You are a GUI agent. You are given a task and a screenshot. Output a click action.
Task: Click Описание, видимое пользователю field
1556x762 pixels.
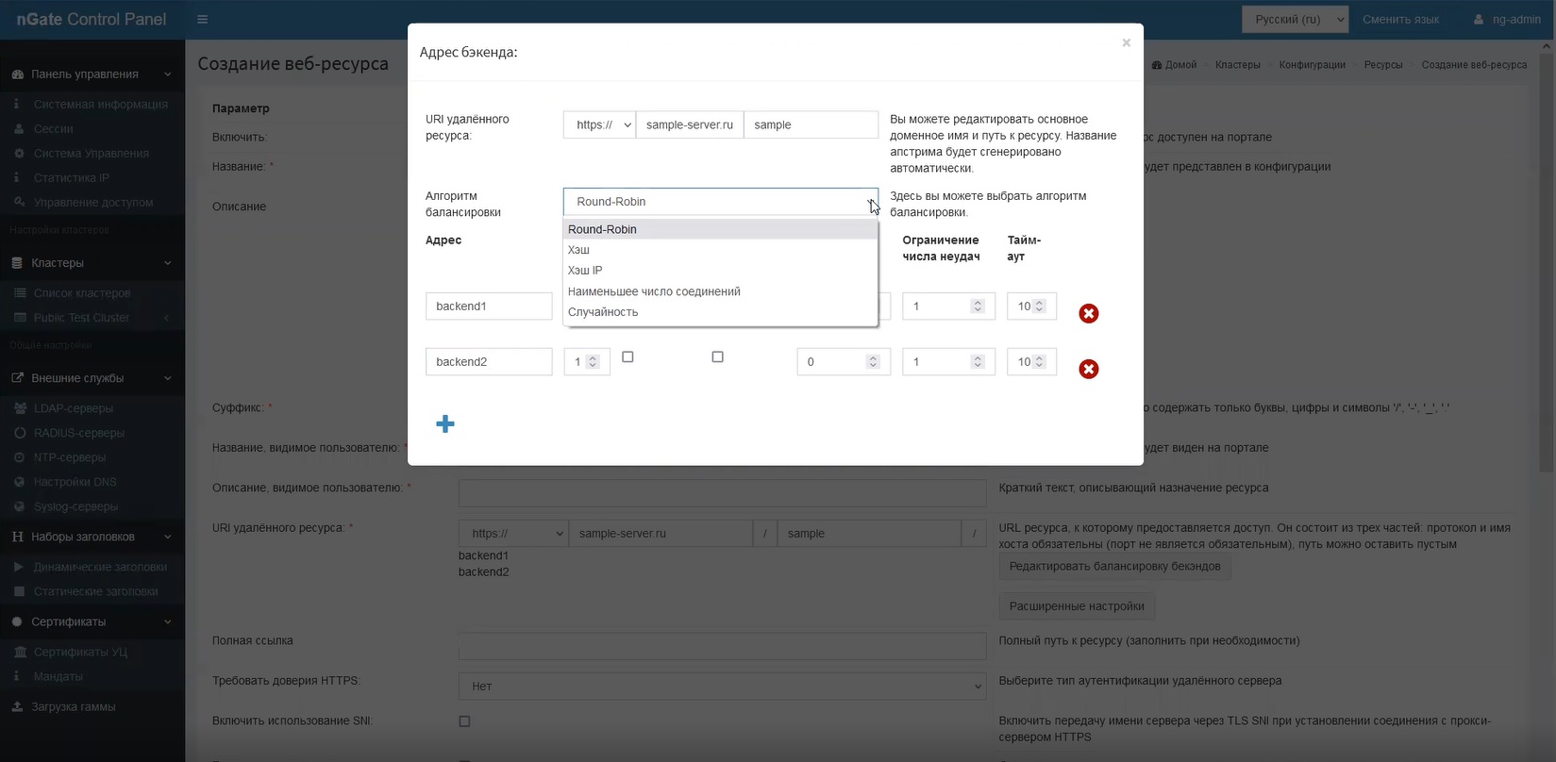click(x=722, y=493)
